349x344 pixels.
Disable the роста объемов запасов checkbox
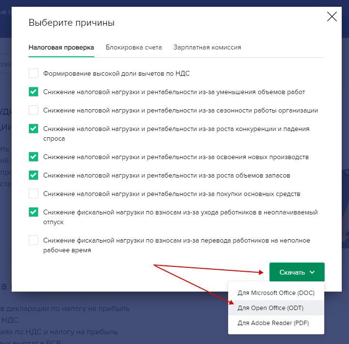(x=33, y=175)
